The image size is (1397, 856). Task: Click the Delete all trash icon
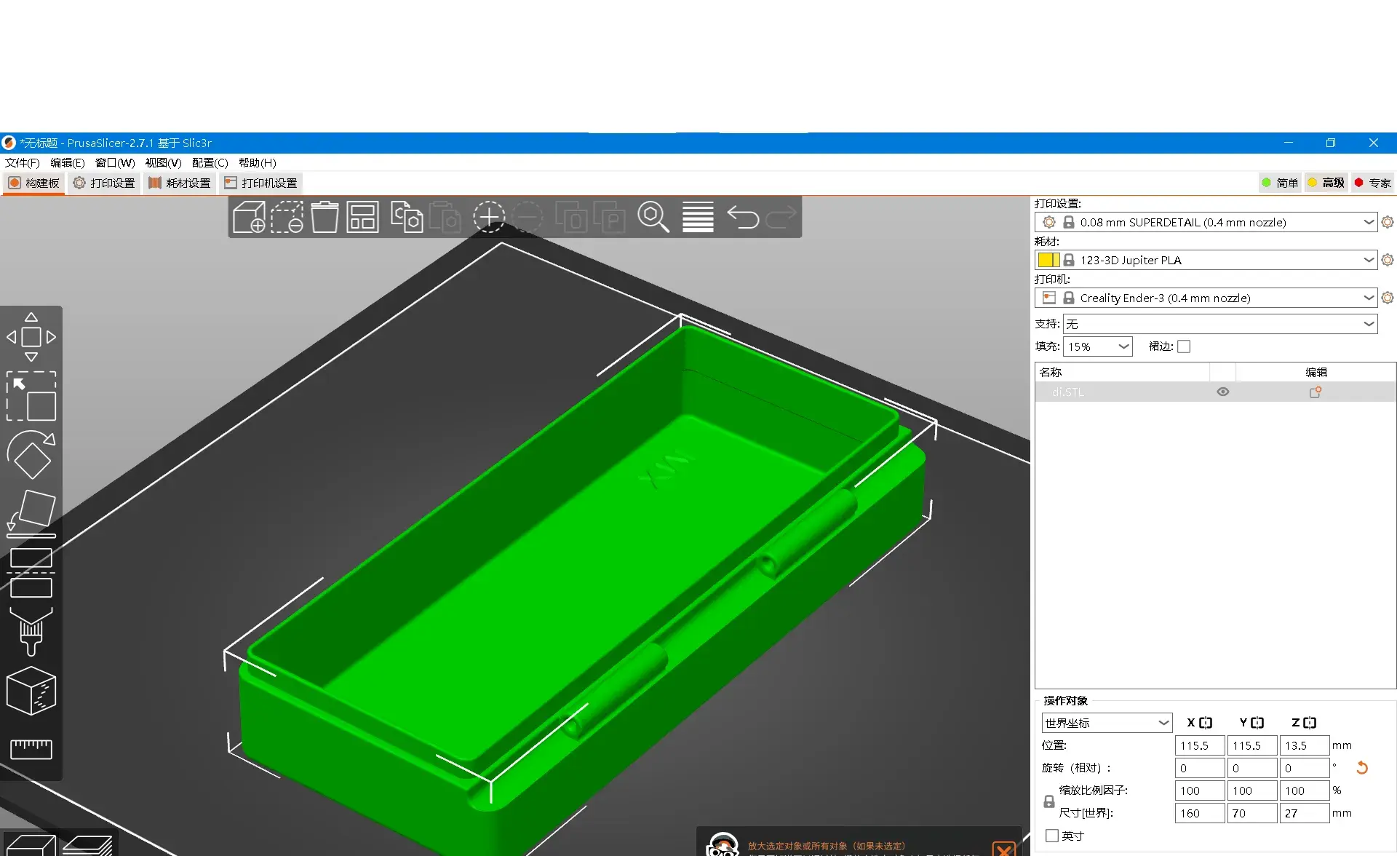[x=325, y=217]
